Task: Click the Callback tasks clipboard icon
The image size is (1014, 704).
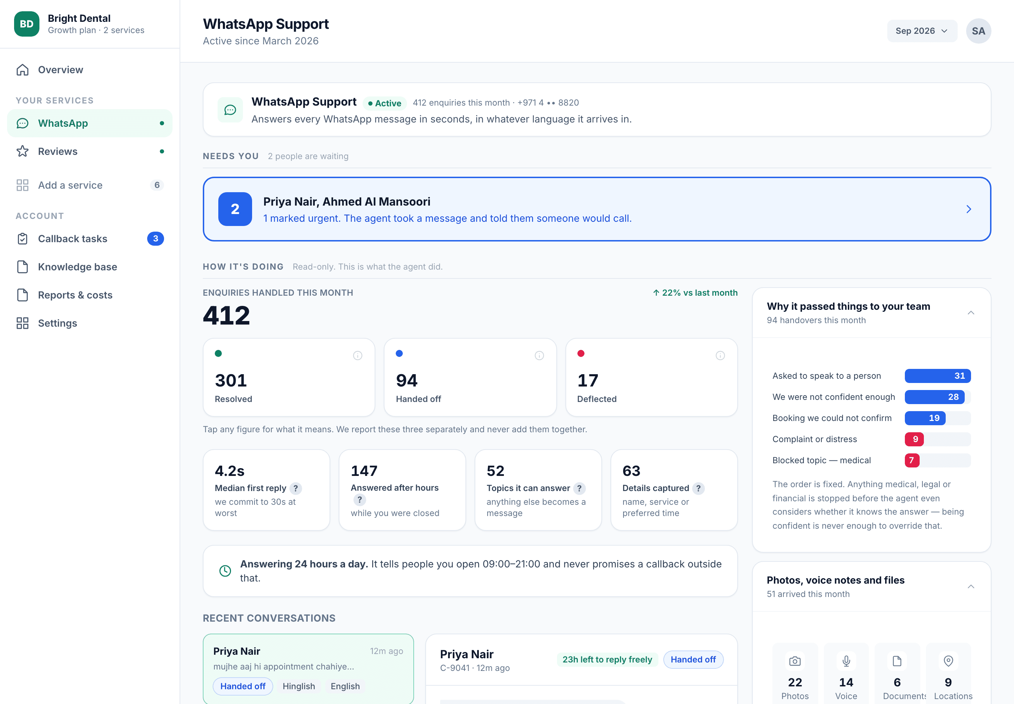Action: (23, 239)
